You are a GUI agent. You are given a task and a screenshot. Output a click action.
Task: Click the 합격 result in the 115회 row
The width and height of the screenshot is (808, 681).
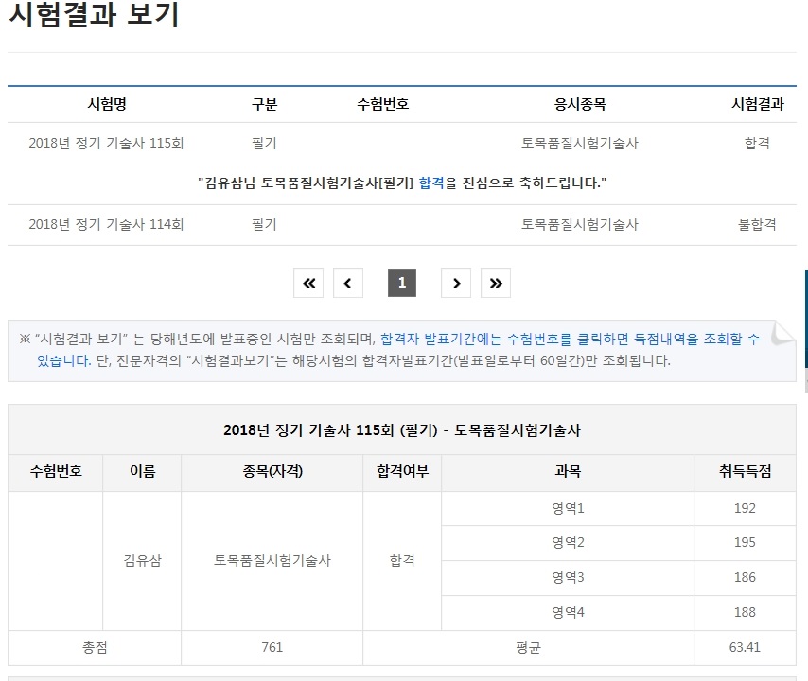[757, 144]
